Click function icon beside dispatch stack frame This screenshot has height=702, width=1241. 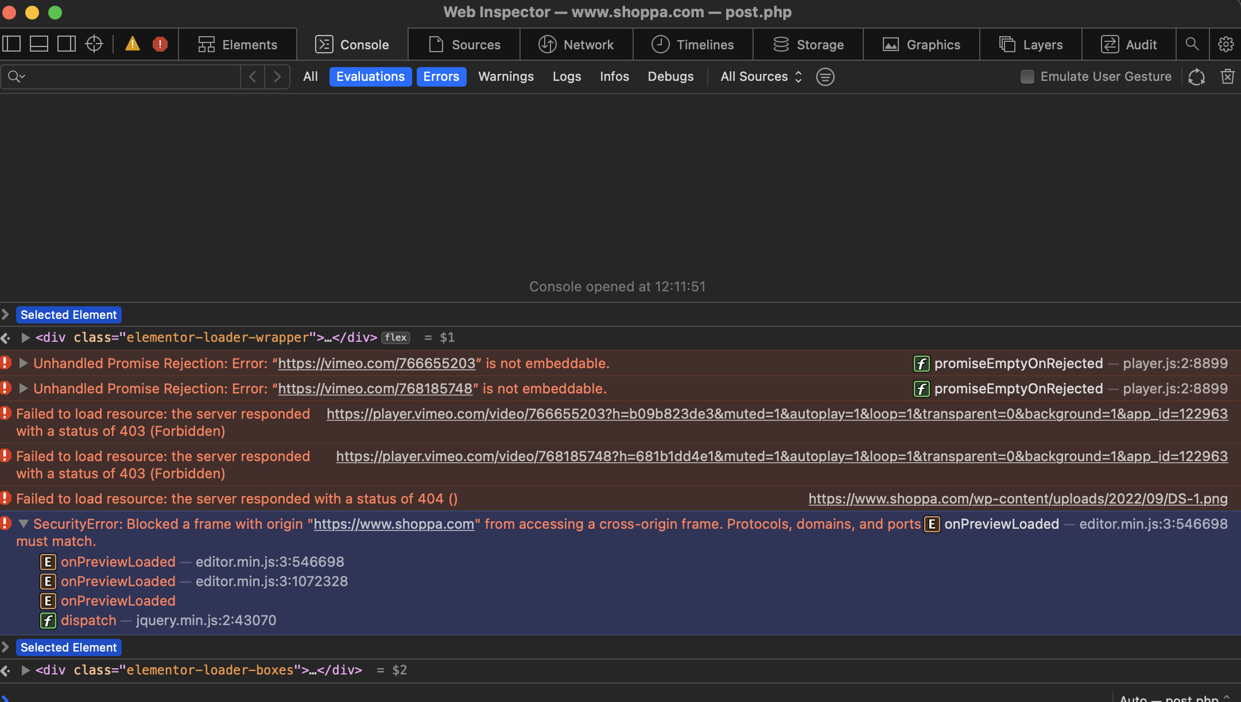click(48, 621)
